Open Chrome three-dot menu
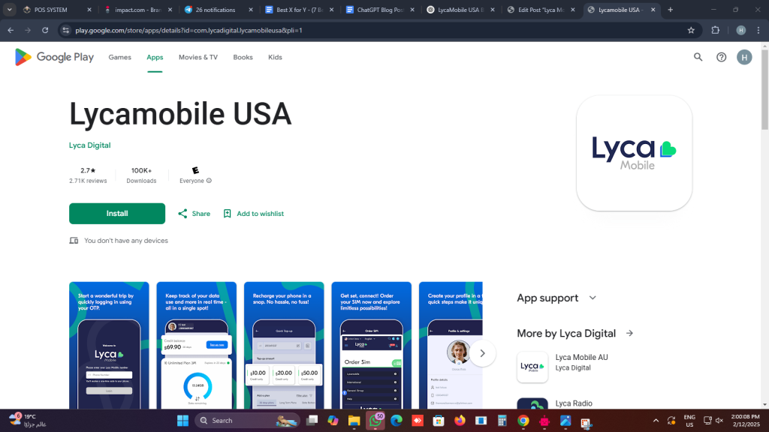The height and width of the screenshot is (432, 769). pos(758,30)
